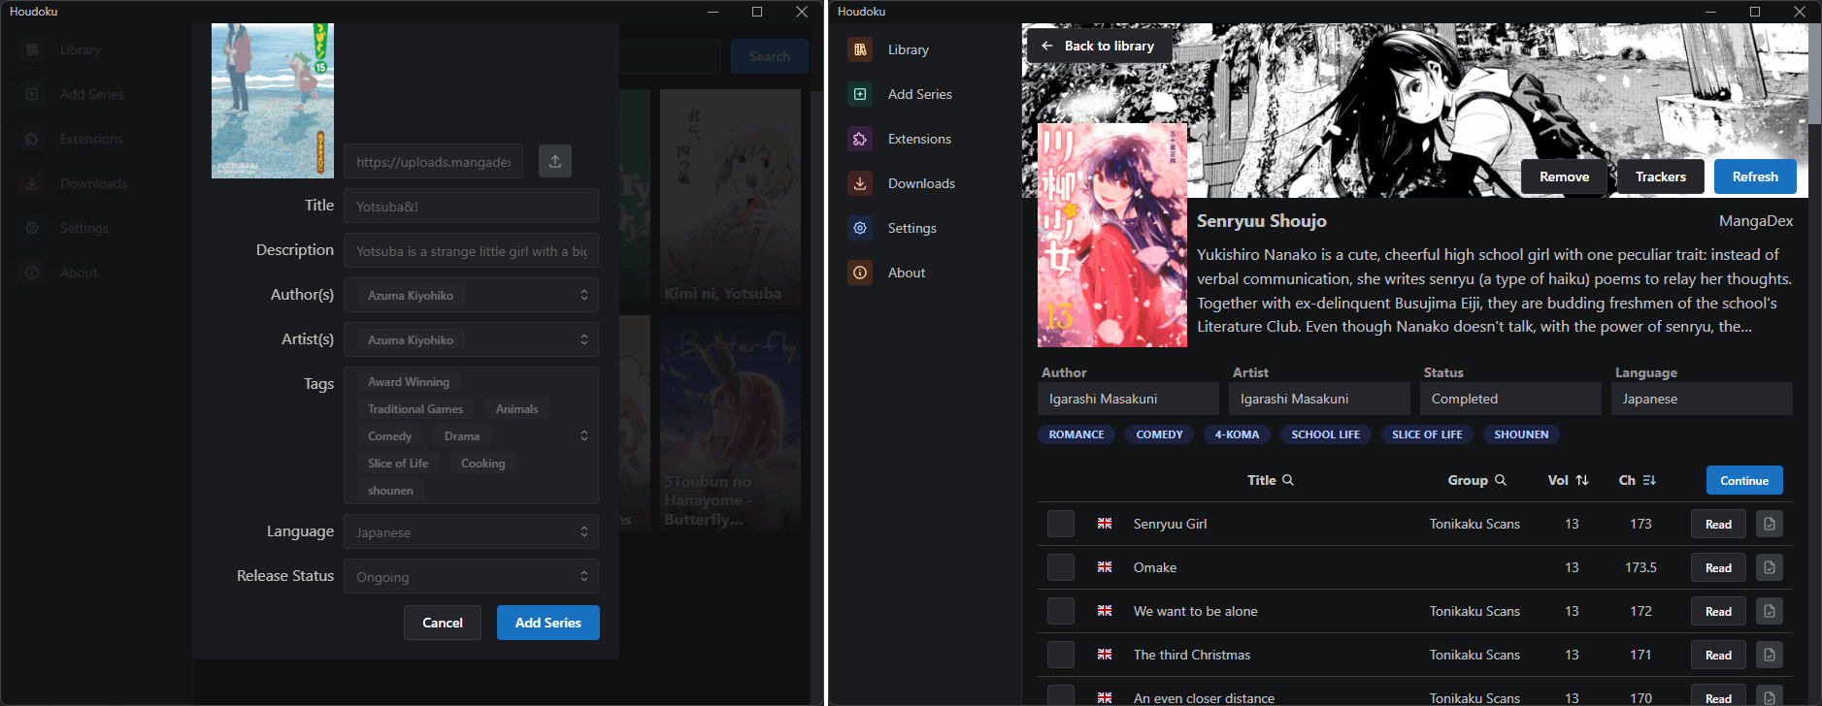
Task: Download the Senryuu Girl chapter via its file icon
Action: pyautogui.click(x=1770, y=524)
